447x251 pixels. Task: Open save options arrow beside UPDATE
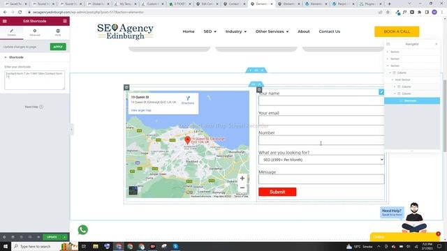pos(65,237)
